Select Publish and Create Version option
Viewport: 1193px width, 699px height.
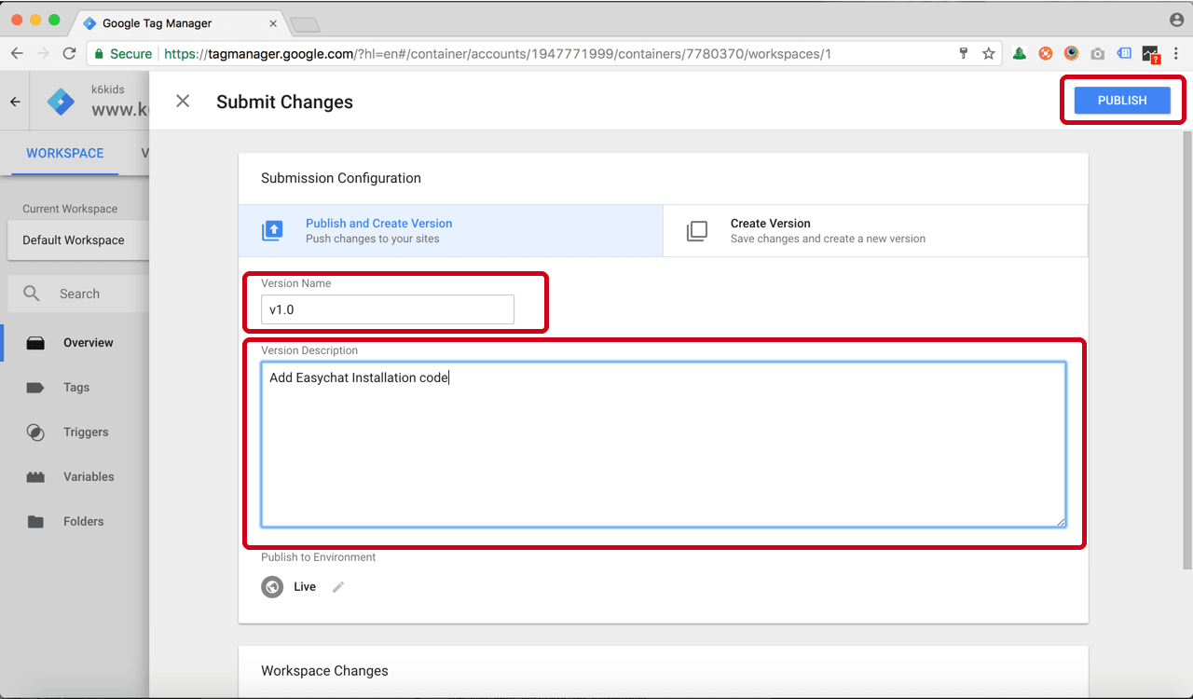(451, 231)
